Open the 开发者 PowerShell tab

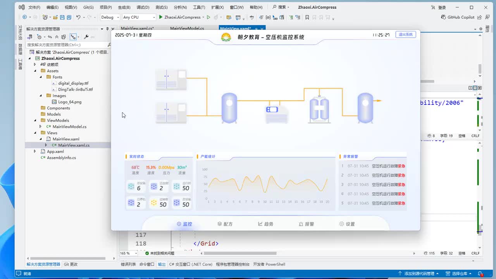269,264
